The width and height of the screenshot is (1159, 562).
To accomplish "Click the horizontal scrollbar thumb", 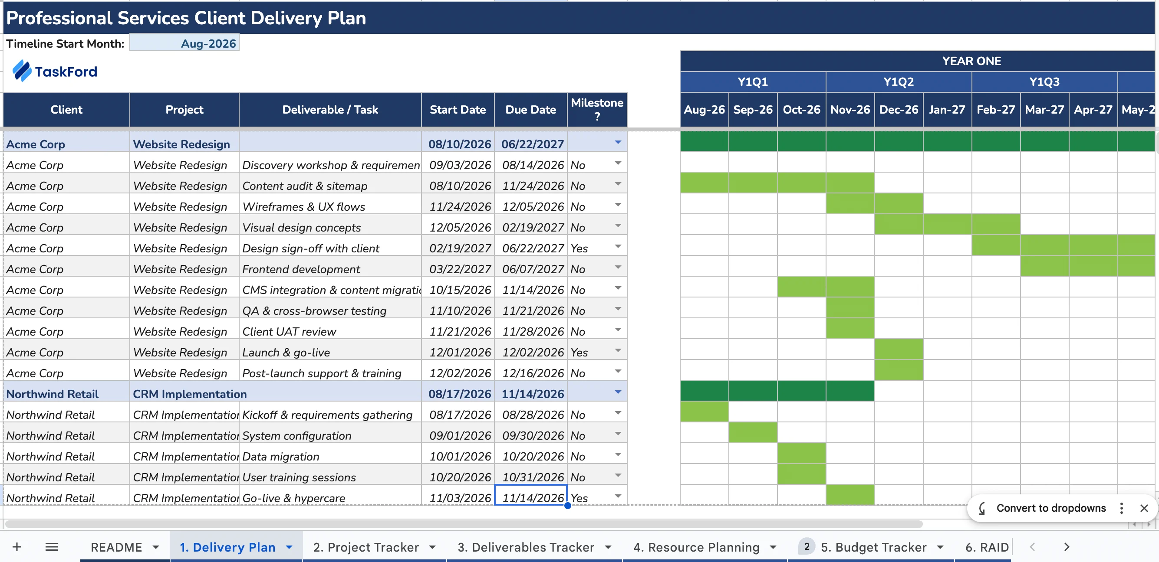I will pyautogui.click(x=464, y=524).
